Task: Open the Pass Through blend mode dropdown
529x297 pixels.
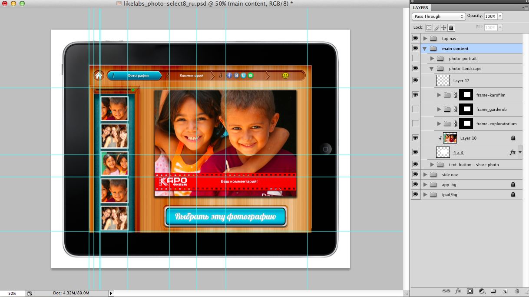Action: (438, 16)
